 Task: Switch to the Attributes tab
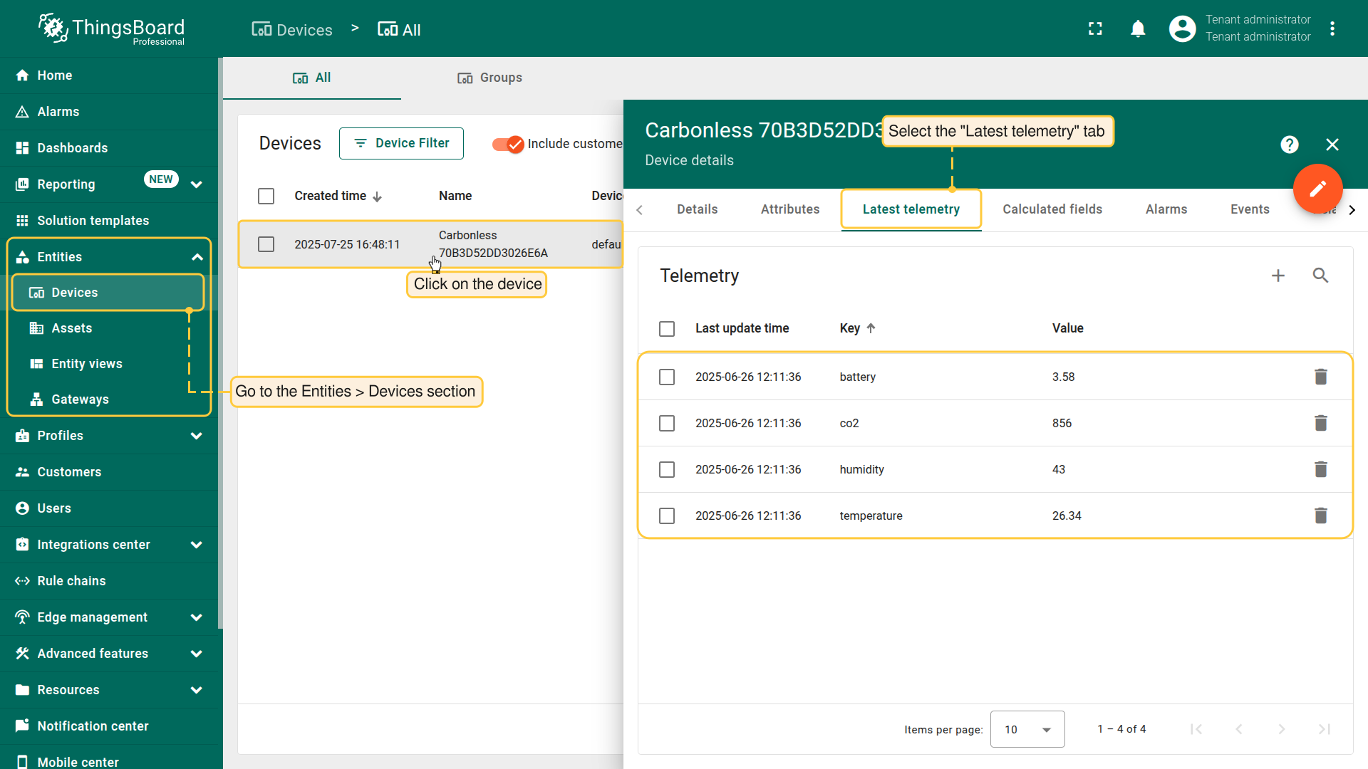pos(789,209)
